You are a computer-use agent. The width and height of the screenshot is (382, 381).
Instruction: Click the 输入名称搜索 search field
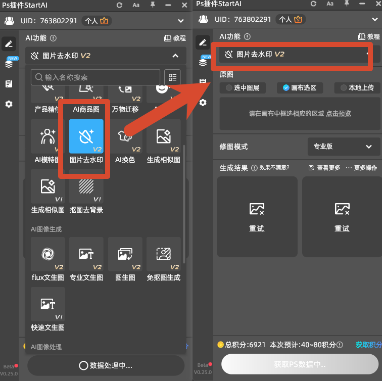[96, 77]
